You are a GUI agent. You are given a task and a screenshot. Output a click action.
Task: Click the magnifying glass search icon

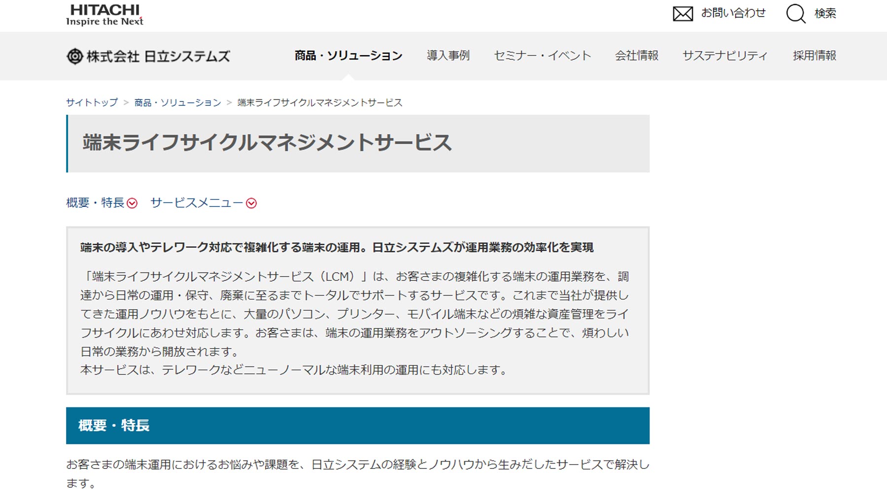pos(795,14)
